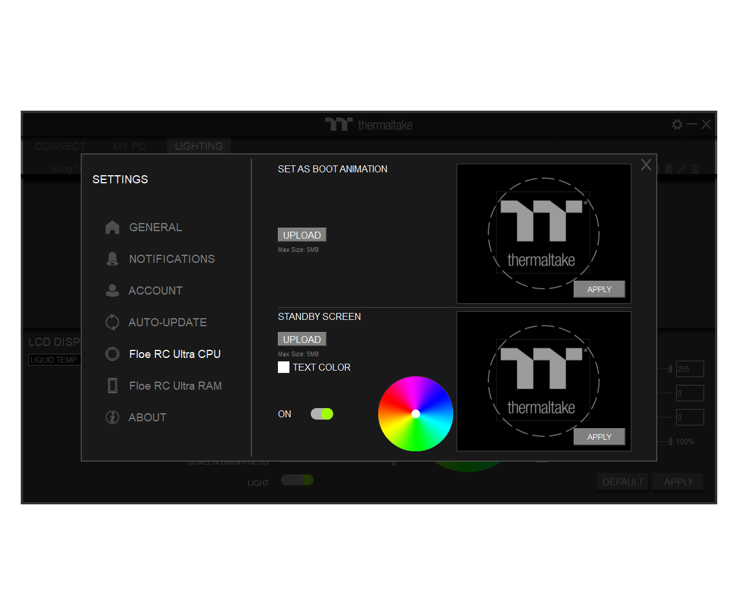Viewport: 738px width, 615px height.
Task: Click the standby screen logo preview
Action: click(x=544, y=381)
